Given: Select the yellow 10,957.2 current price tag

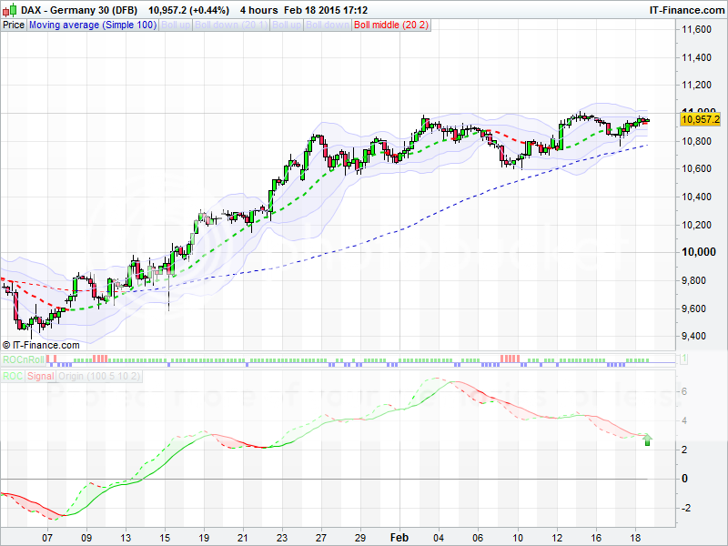Looking at the screenshot, I should coord(700,118).
